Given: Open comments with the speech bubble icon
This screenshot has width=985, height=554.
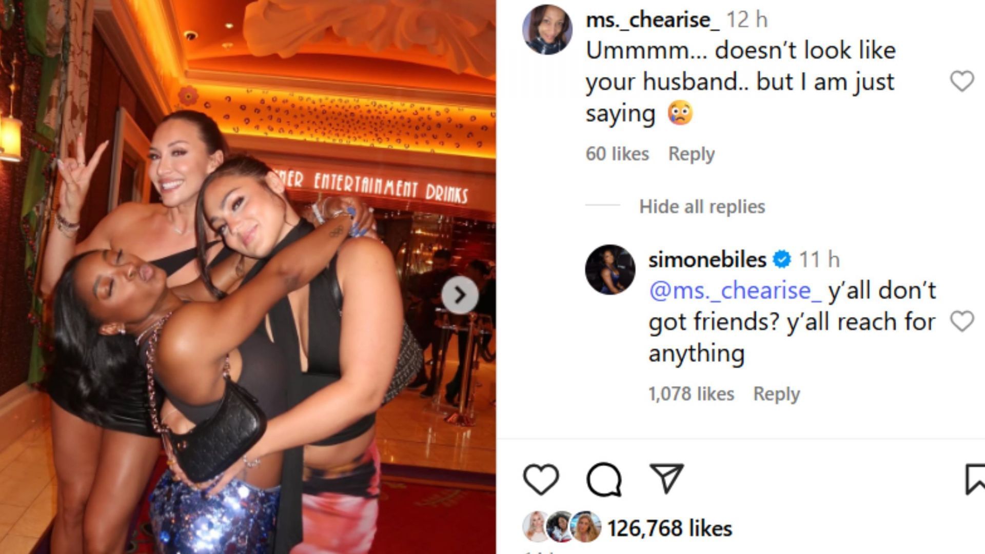Looking at the screenshot, I should click(604, 480).
